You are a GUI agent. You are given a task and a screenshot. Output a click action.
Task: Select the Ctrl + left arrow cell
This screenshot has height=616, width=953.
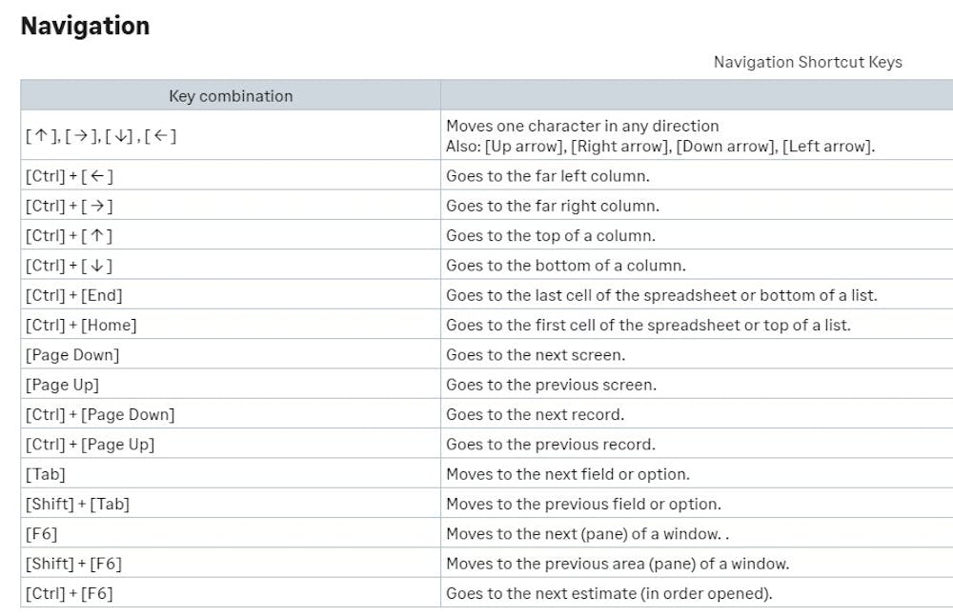(x=70, y=176)
